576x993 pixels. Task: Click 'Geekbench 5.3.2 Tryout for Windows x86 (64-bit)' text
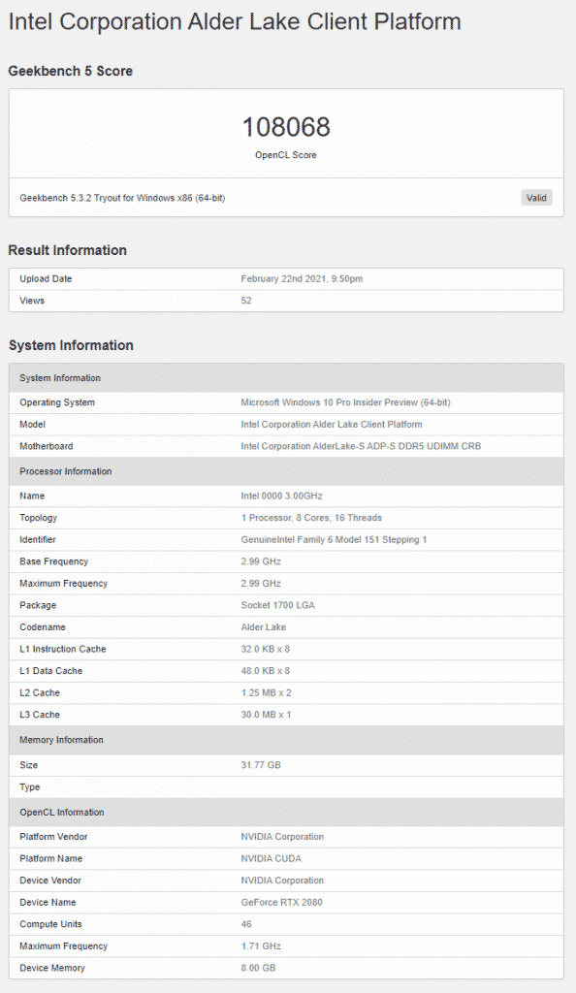(122, 198)
